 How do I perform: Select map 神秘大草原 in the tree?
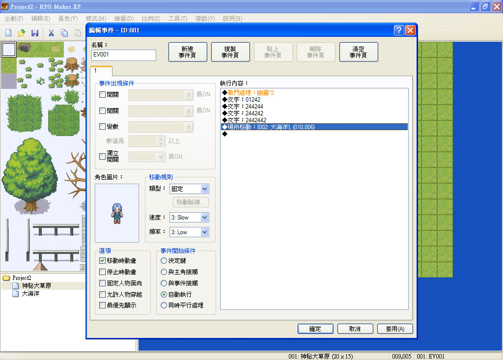coord(36,285)
